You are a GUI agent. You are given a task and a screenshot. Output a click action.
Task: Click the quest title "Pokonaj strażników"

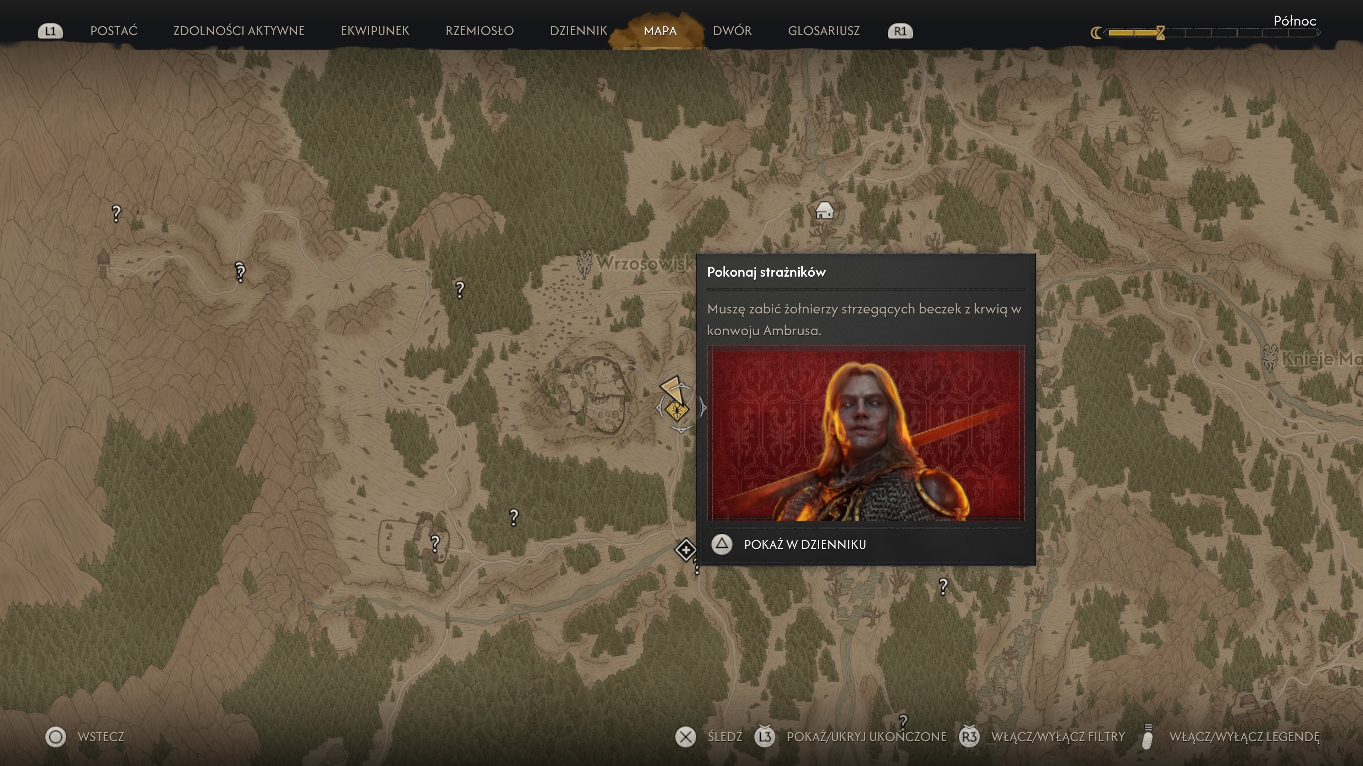(766, 272)
